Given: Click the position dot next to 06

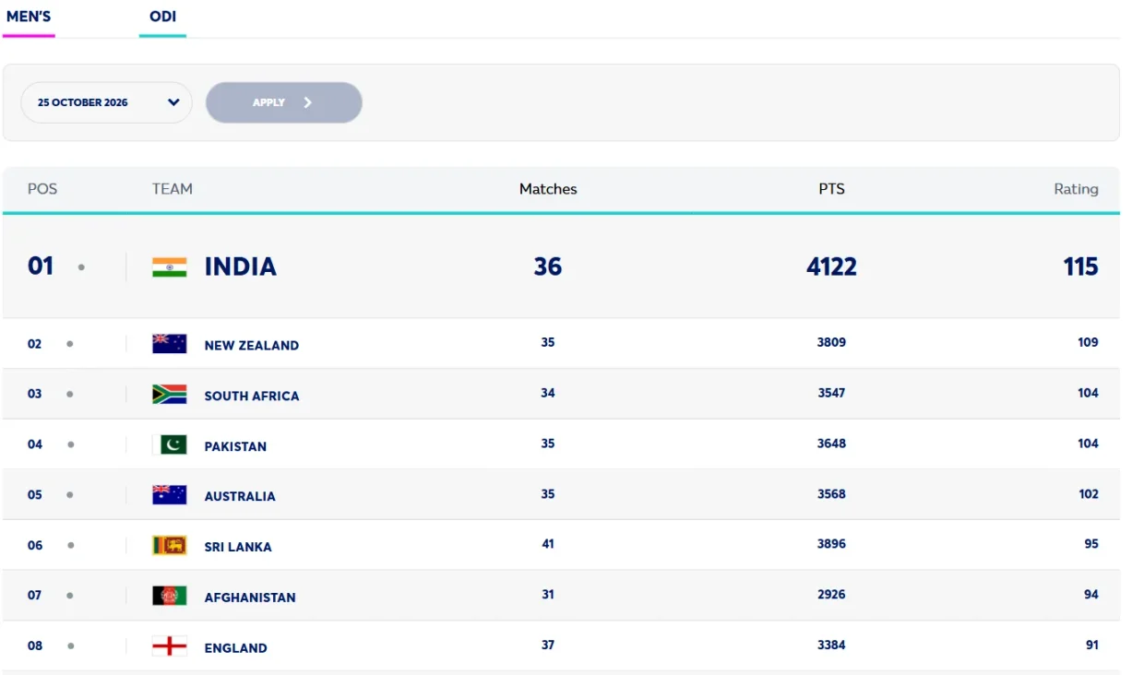Looking at the screenshot, I should click(x=69, y=545).
